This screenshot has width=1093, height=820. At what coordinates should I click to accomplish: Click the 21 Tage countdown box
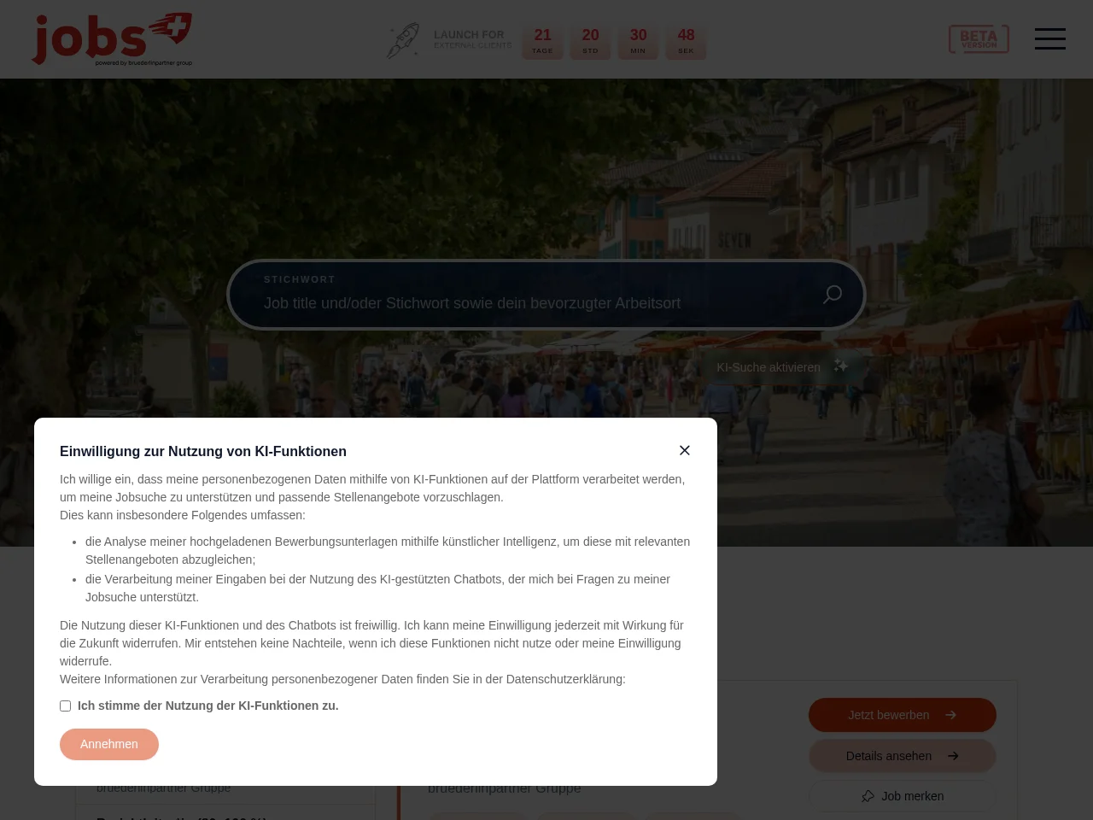tap(543, 41)
